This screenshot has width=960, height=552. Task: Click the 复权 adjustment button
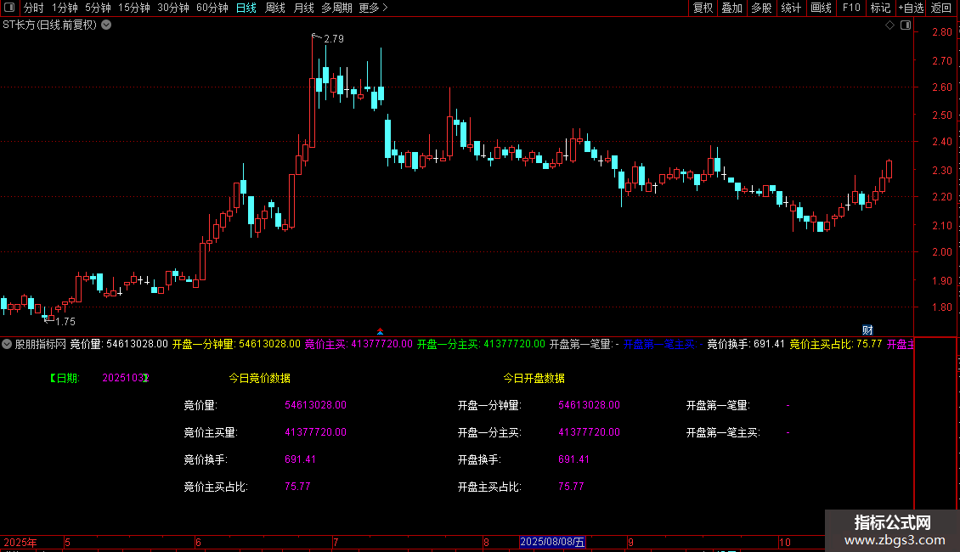click(703, 8)
